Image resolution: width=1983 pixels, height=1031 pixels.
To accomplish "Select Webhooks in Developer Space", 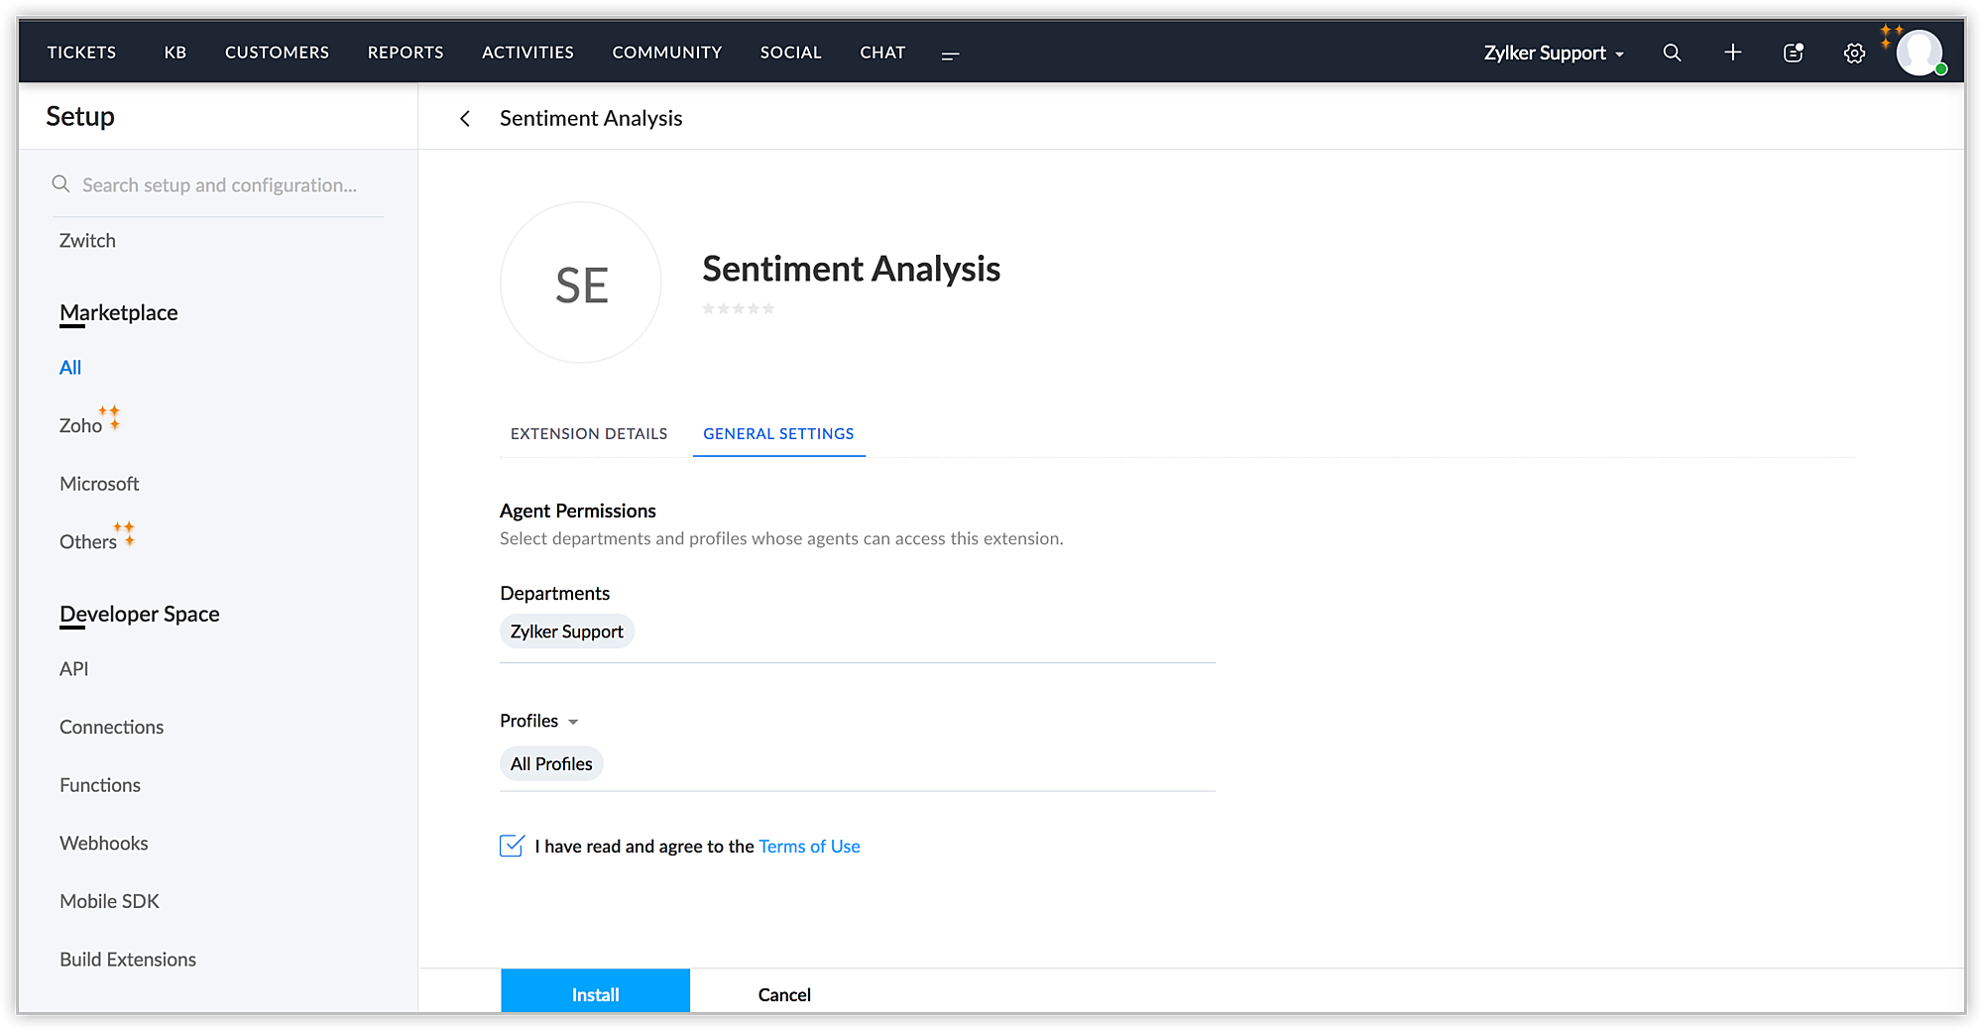I will [x=104, y=843].
